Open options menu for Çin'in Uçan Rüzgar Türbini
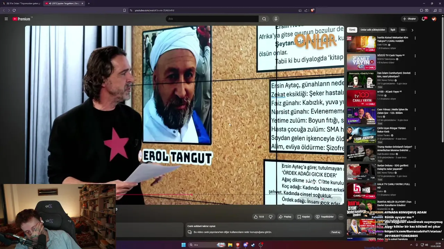The height and width of the screenshot is (249, 444). click(x=415, y=129)
